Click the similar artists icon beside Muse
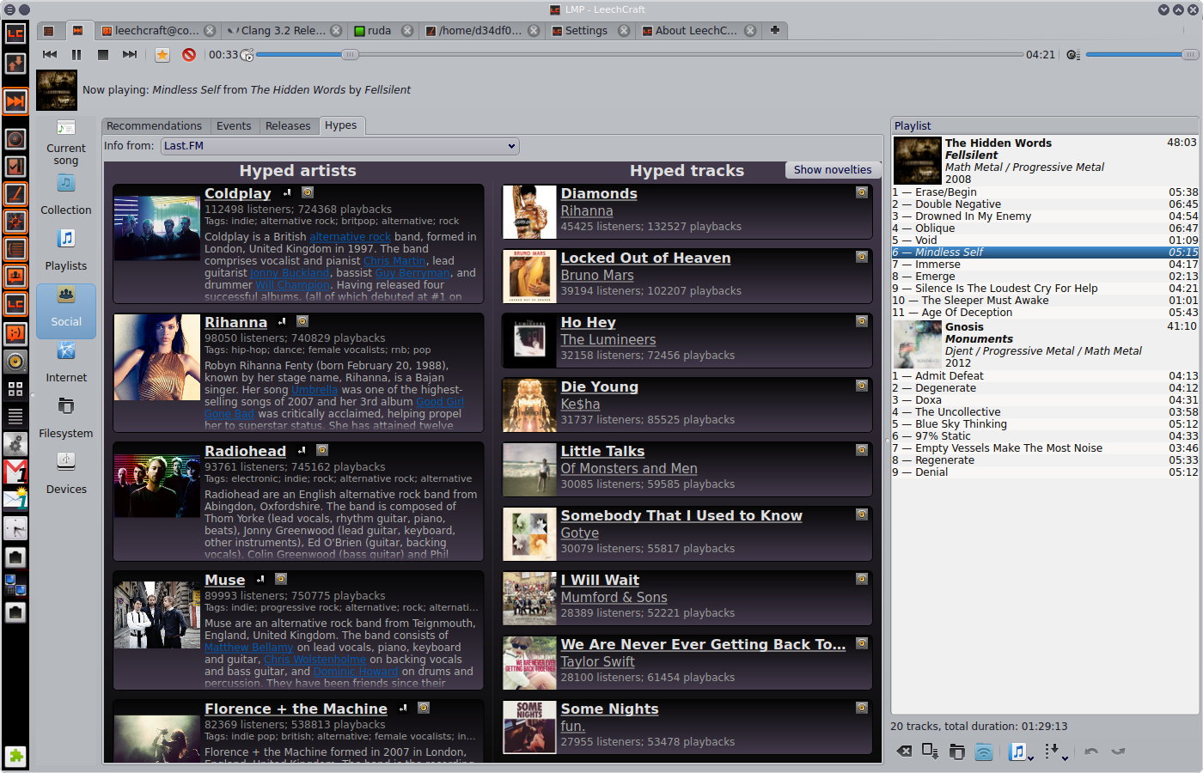1203x773 pixels. pos(260,579)
